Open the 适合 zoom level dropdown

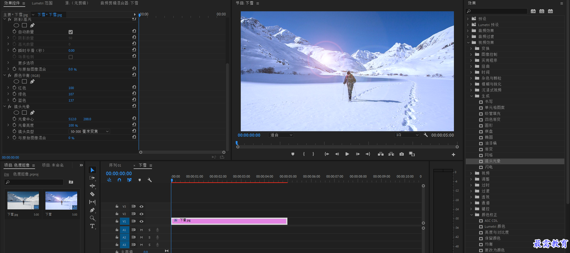click(281, 135)
